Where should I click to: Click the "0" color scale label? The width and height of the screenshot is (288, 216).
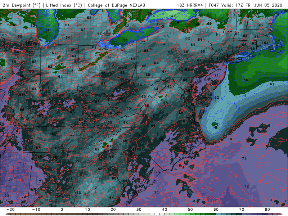tap(62, 210)
